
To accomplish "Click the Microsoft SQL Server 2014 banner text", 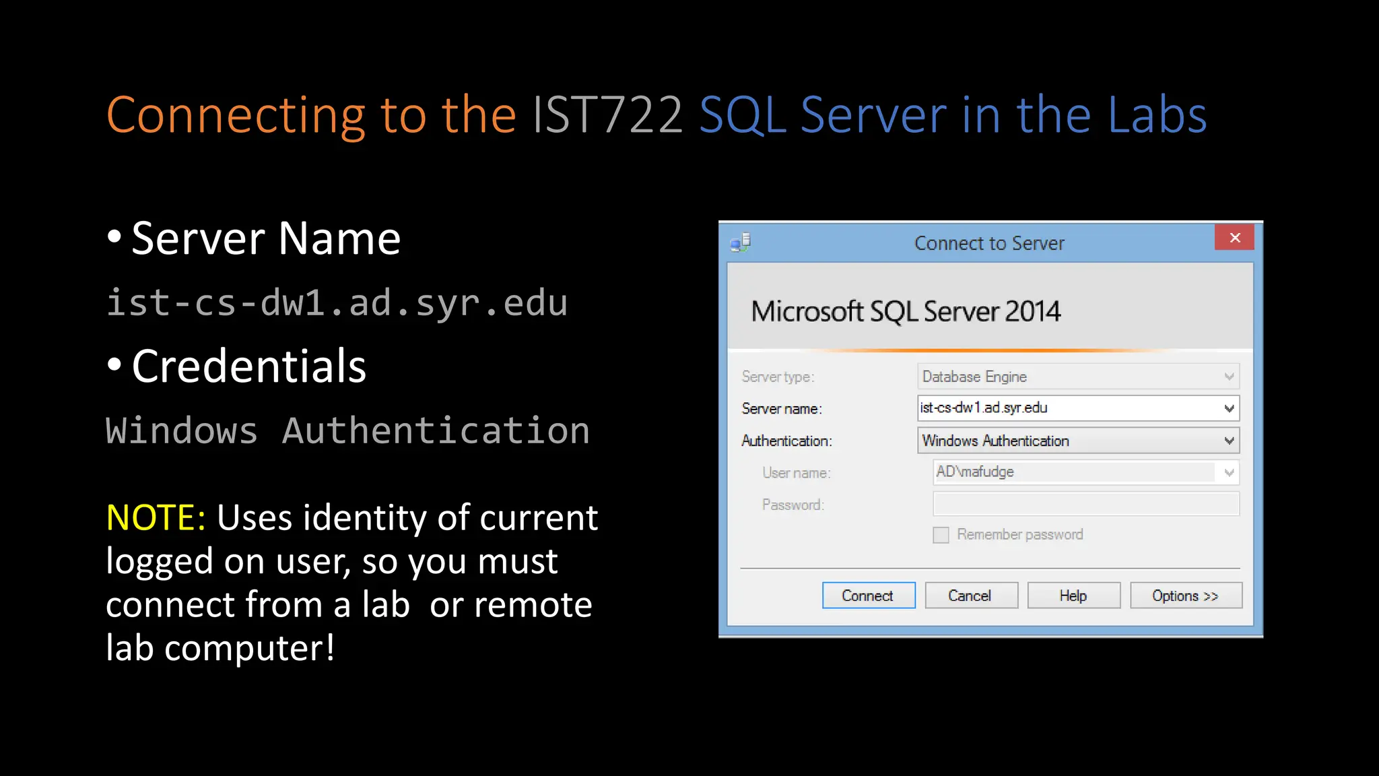I will (x=906, y=312).
